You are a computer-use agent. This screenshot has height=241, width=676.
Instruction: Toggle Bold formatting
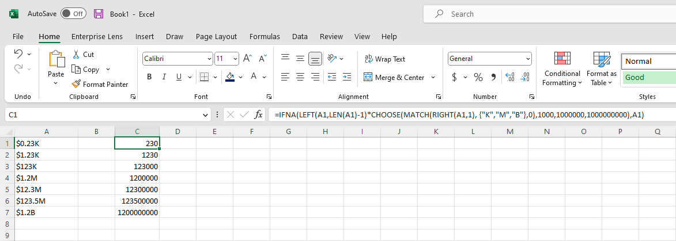click(149, 77)
